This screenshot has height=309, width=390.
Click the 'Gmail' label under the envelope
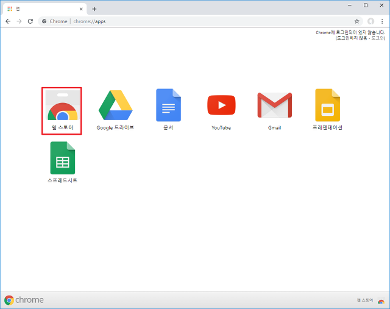coord(275,128)
